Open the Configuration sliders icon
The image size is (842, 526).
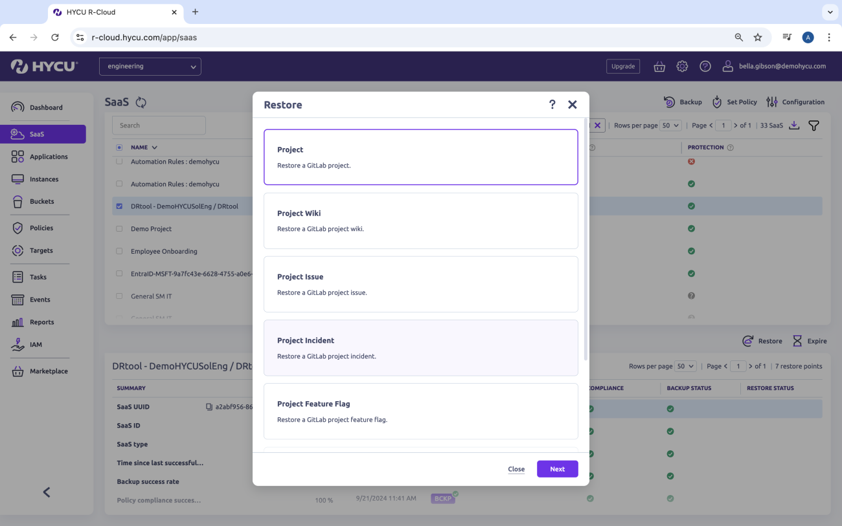click(x=771, y=102)
